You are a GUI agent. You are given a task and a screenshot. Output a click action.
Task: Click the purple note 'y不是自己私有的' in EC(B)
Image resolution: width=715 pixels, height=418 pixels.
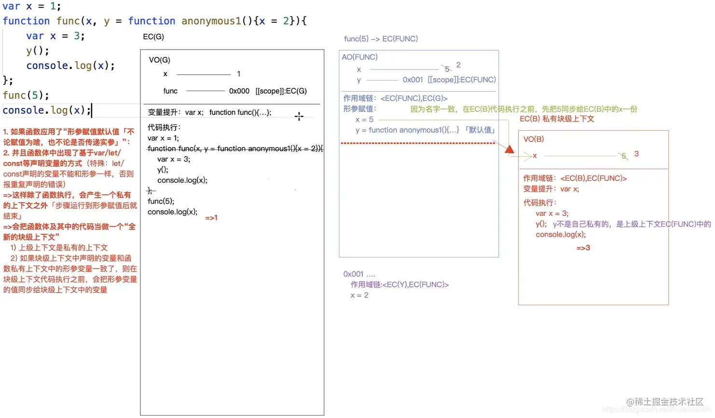(x=632, y=224)
